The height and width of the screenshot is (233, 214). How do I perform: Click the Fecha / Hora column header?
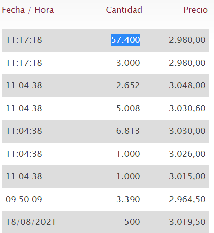point(28,10)
